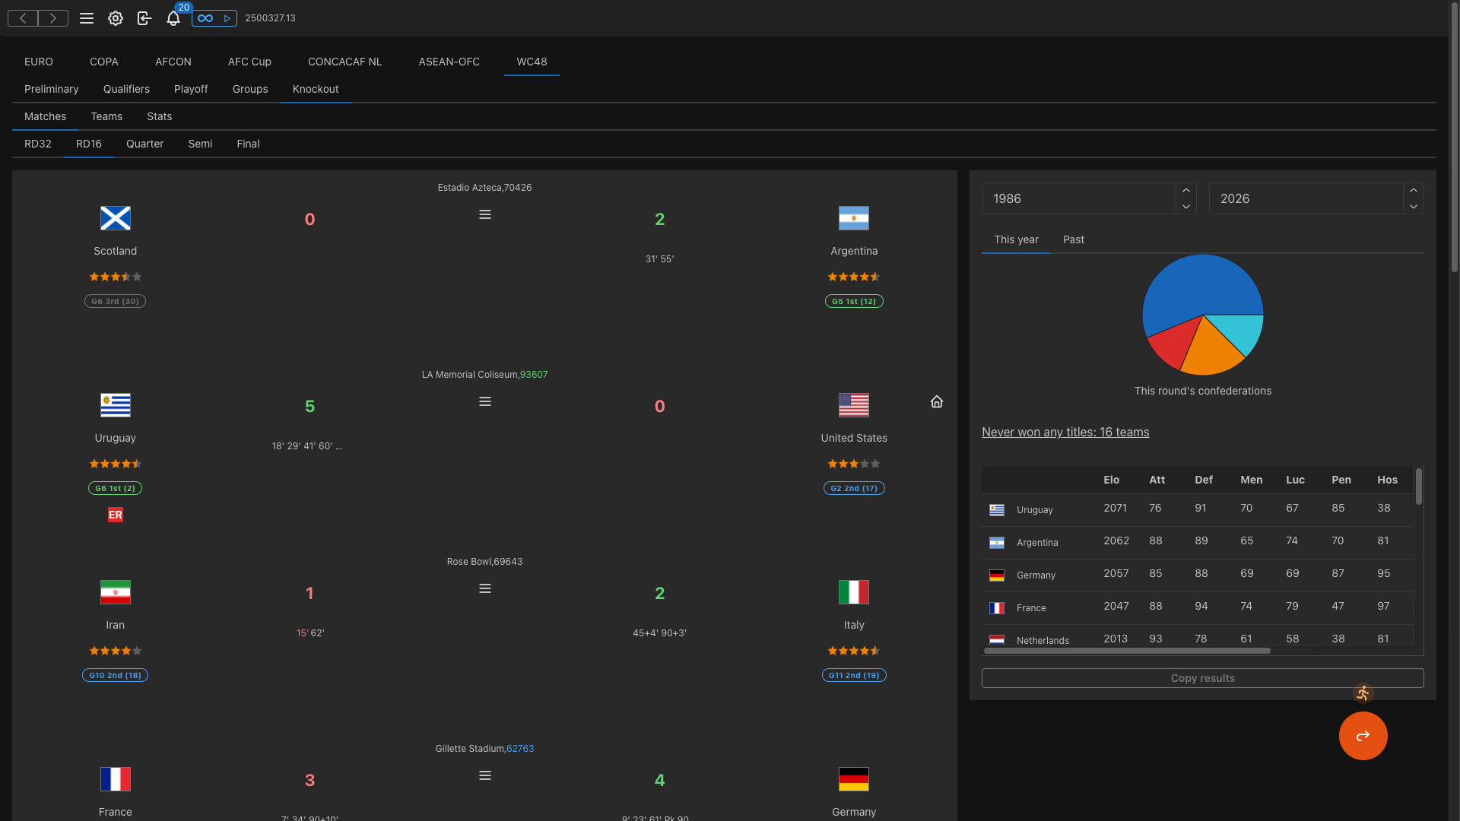Open the settings gear icon
This screenshot has height=821, width=1460.
click(116, 18)
